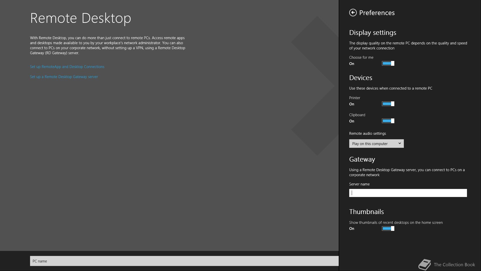The width and height of the screenshot is (481, 271).
Task: Click the back arrow next to Preferences
Action: 353,13
